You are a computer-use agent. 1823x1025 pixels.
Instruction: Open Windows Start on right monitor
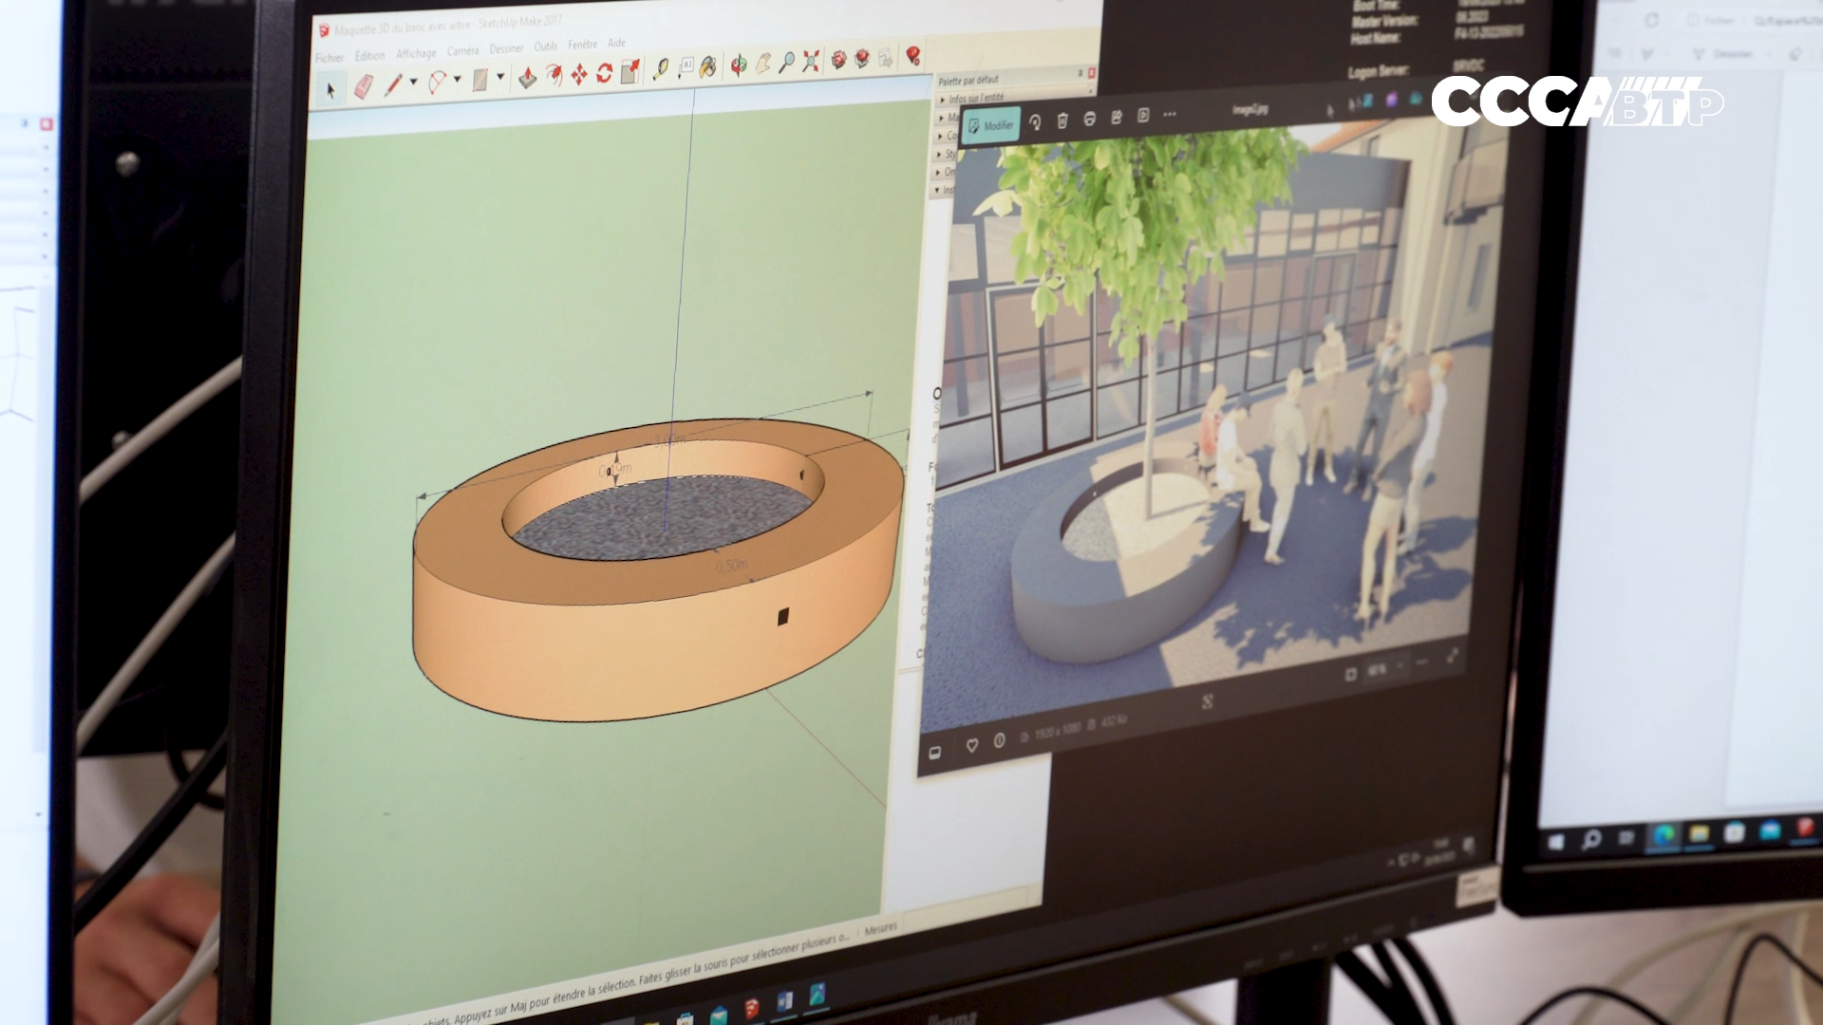tap(1556, 842)
